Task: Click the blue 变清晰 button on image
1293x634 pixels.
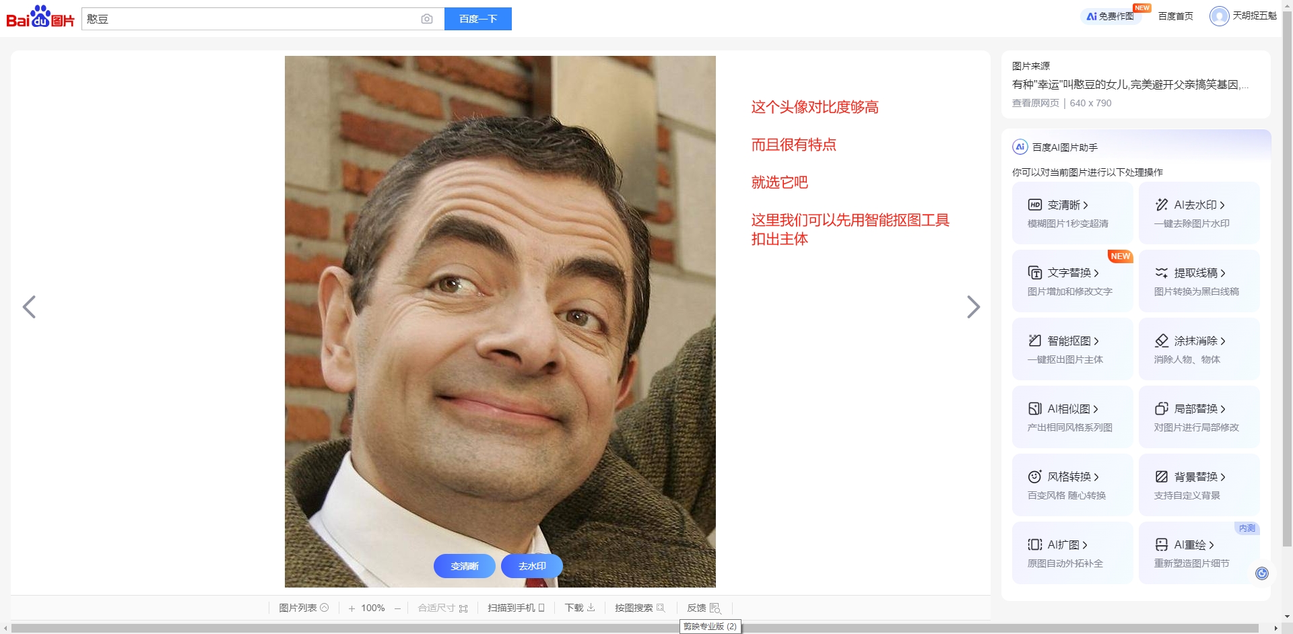Action: point(464,566)
